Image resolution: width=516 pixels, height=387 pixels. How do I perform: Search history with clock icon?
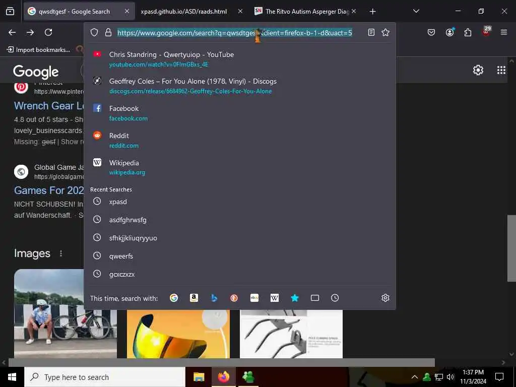(x=335, y=298)
